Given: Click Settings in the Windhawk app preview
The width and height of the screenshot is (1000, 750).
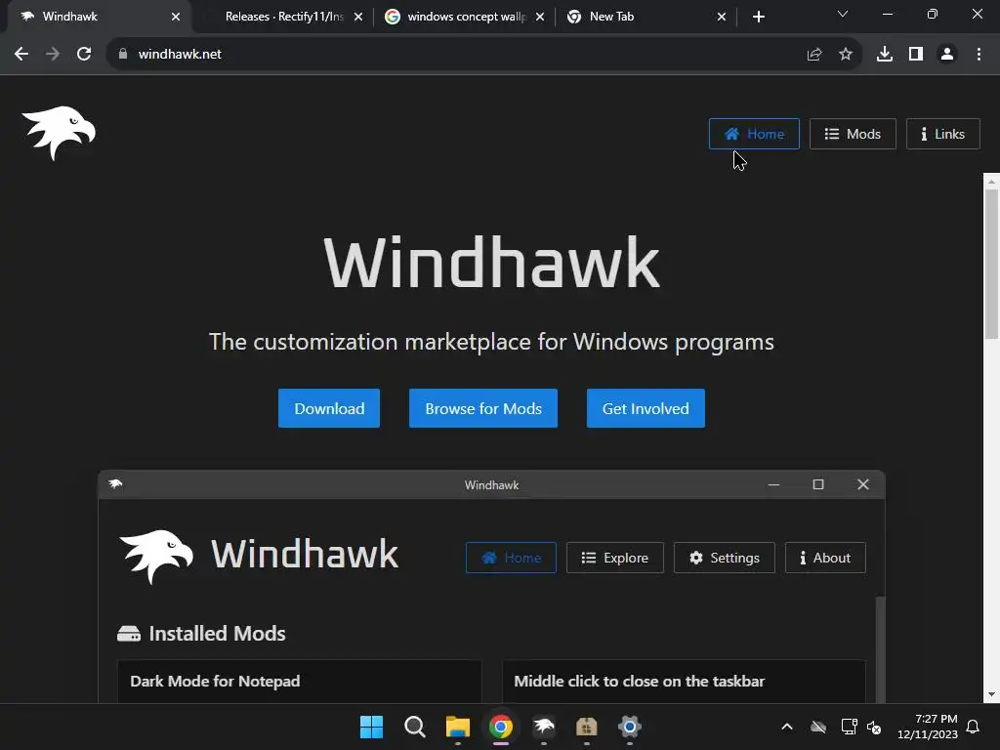Looking at the screenshot, I should pos(725,558).
